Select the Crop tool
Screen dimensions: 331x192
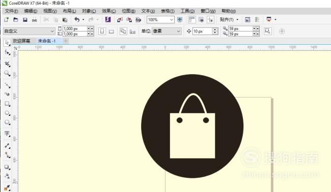tap(7, 64)
